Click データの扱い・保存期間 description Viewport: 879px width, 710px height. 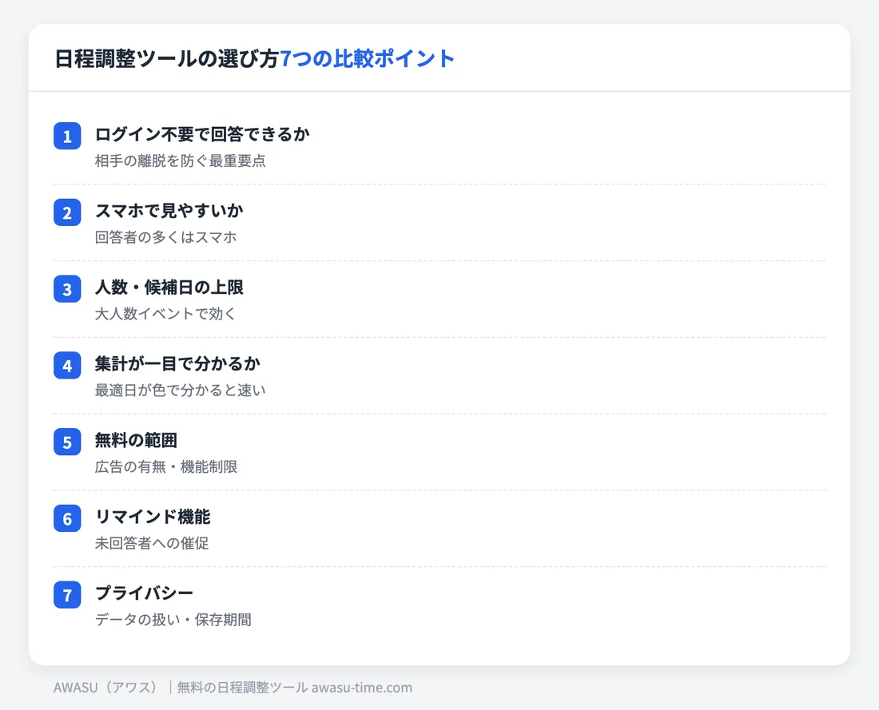173,620
